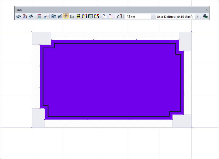Open slab settings via the gear icon
Viewport: 219px width, 159px height.
[206, 16]
